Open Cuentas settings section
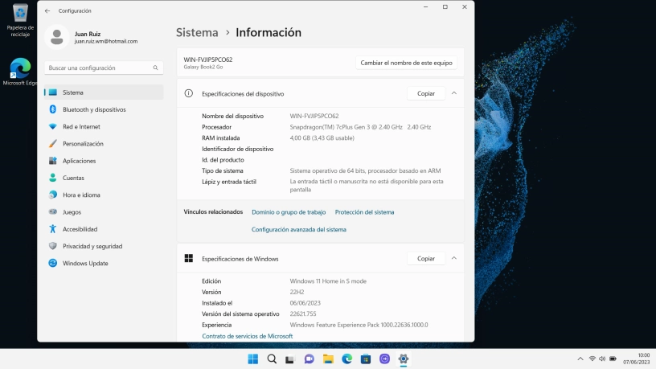The image size is (656, 369). pyautogui.click(x=104, y=178)
